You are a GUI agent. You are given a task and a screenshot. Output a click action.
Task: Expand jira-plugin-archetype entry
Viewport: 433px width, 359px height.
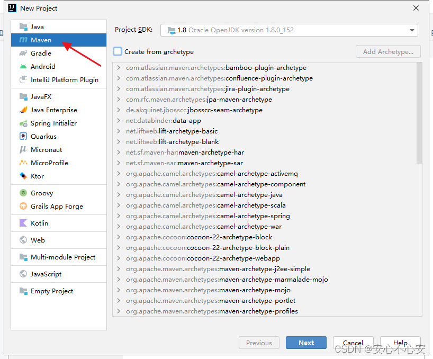tap(119, 89)
